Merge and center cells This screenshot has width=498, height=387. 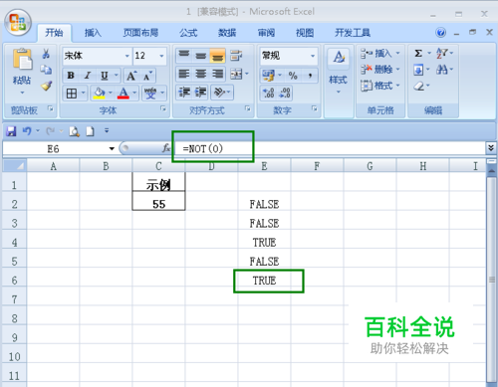[x=236, y=74]
